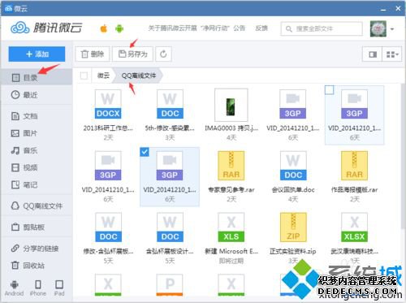Open 音乐 music in the sidebar
The image size is (406, 303).
tap(37, 150)
